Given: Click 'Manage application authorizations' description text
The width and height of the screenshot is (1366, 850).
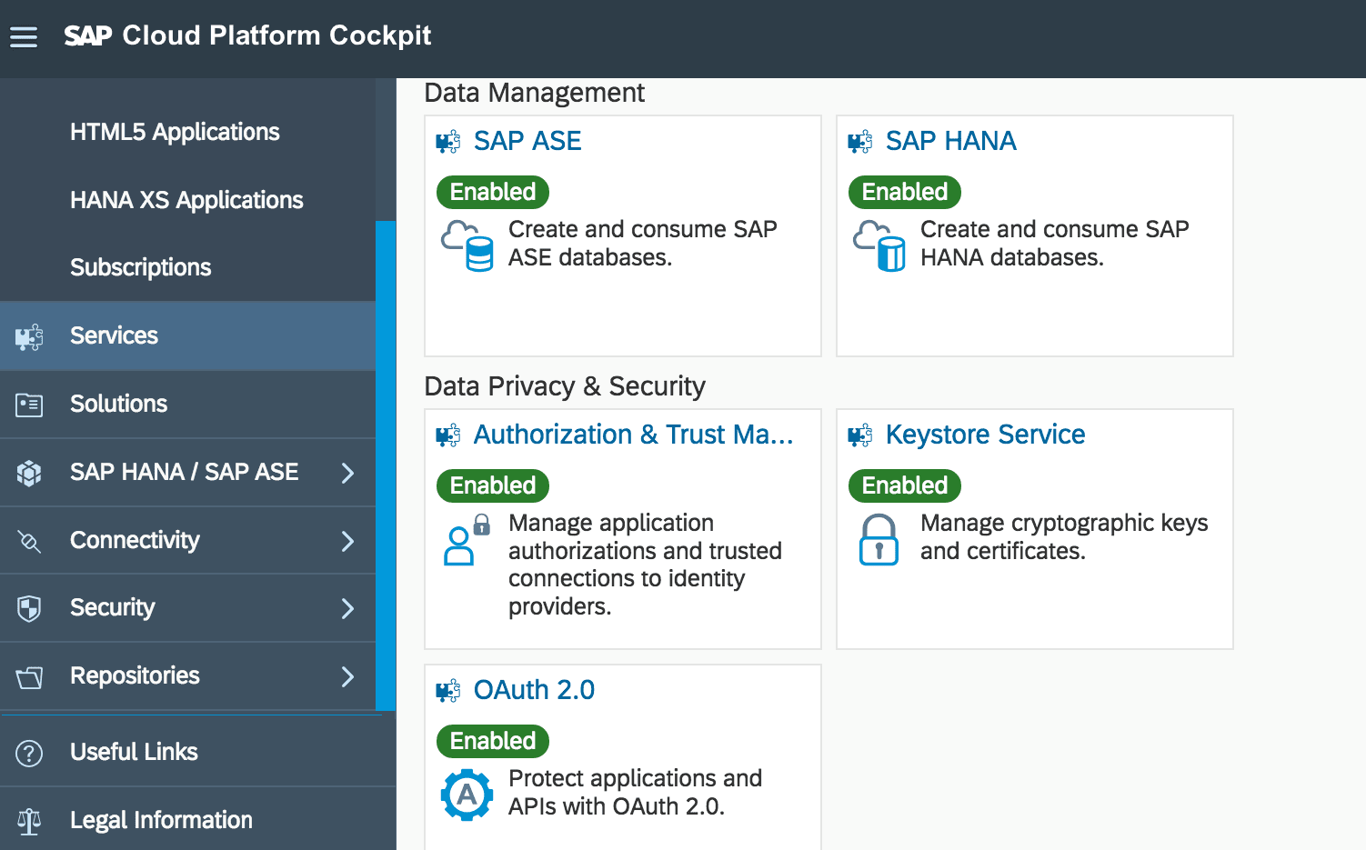Looking at the screenshot, I should (645, 565).
